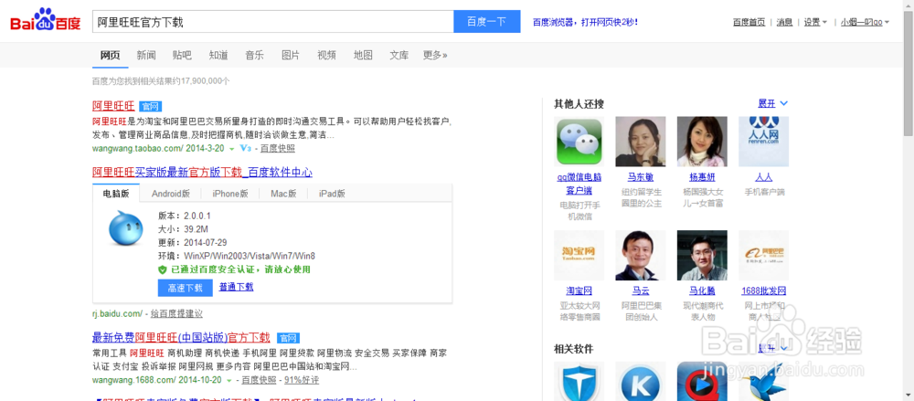Switch to 图片 tab
914x401 pixels.
point(291,56)
